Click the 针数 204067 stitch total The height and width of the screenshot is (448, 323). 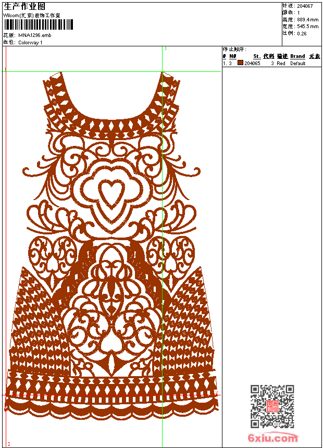(x=305, y=6)
